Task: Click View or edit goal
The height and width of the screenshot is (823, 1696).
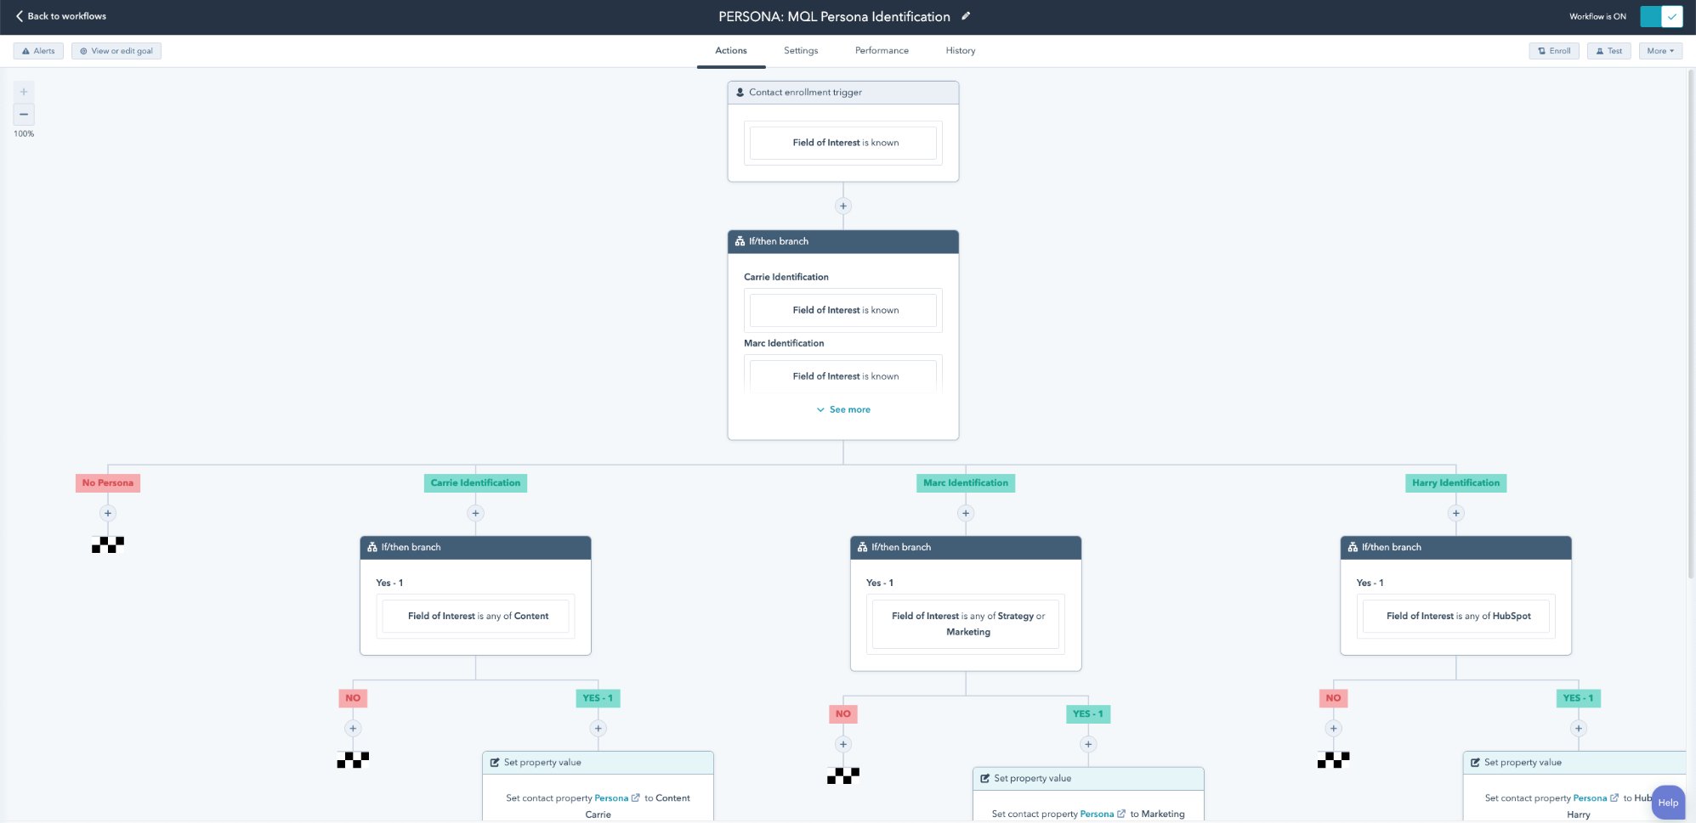Action: tap(116, 51)
